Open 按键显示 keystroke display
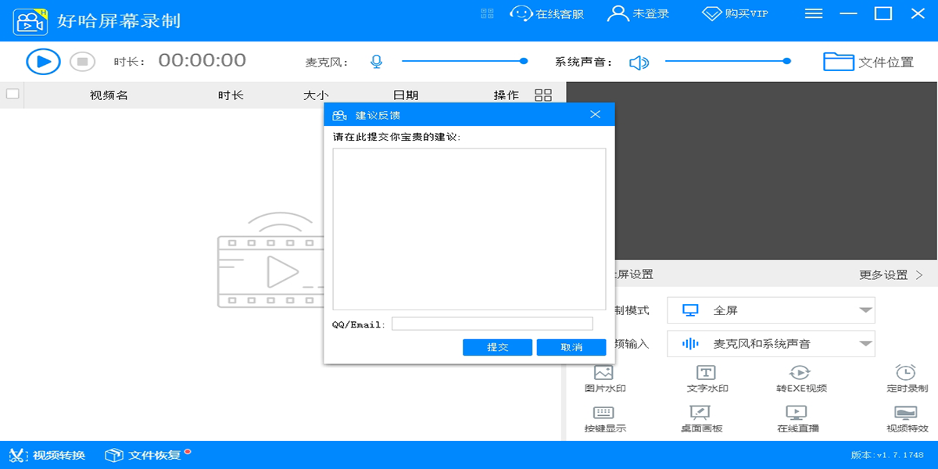The height and width of the screenshot is (469, 938). point(605,420)
